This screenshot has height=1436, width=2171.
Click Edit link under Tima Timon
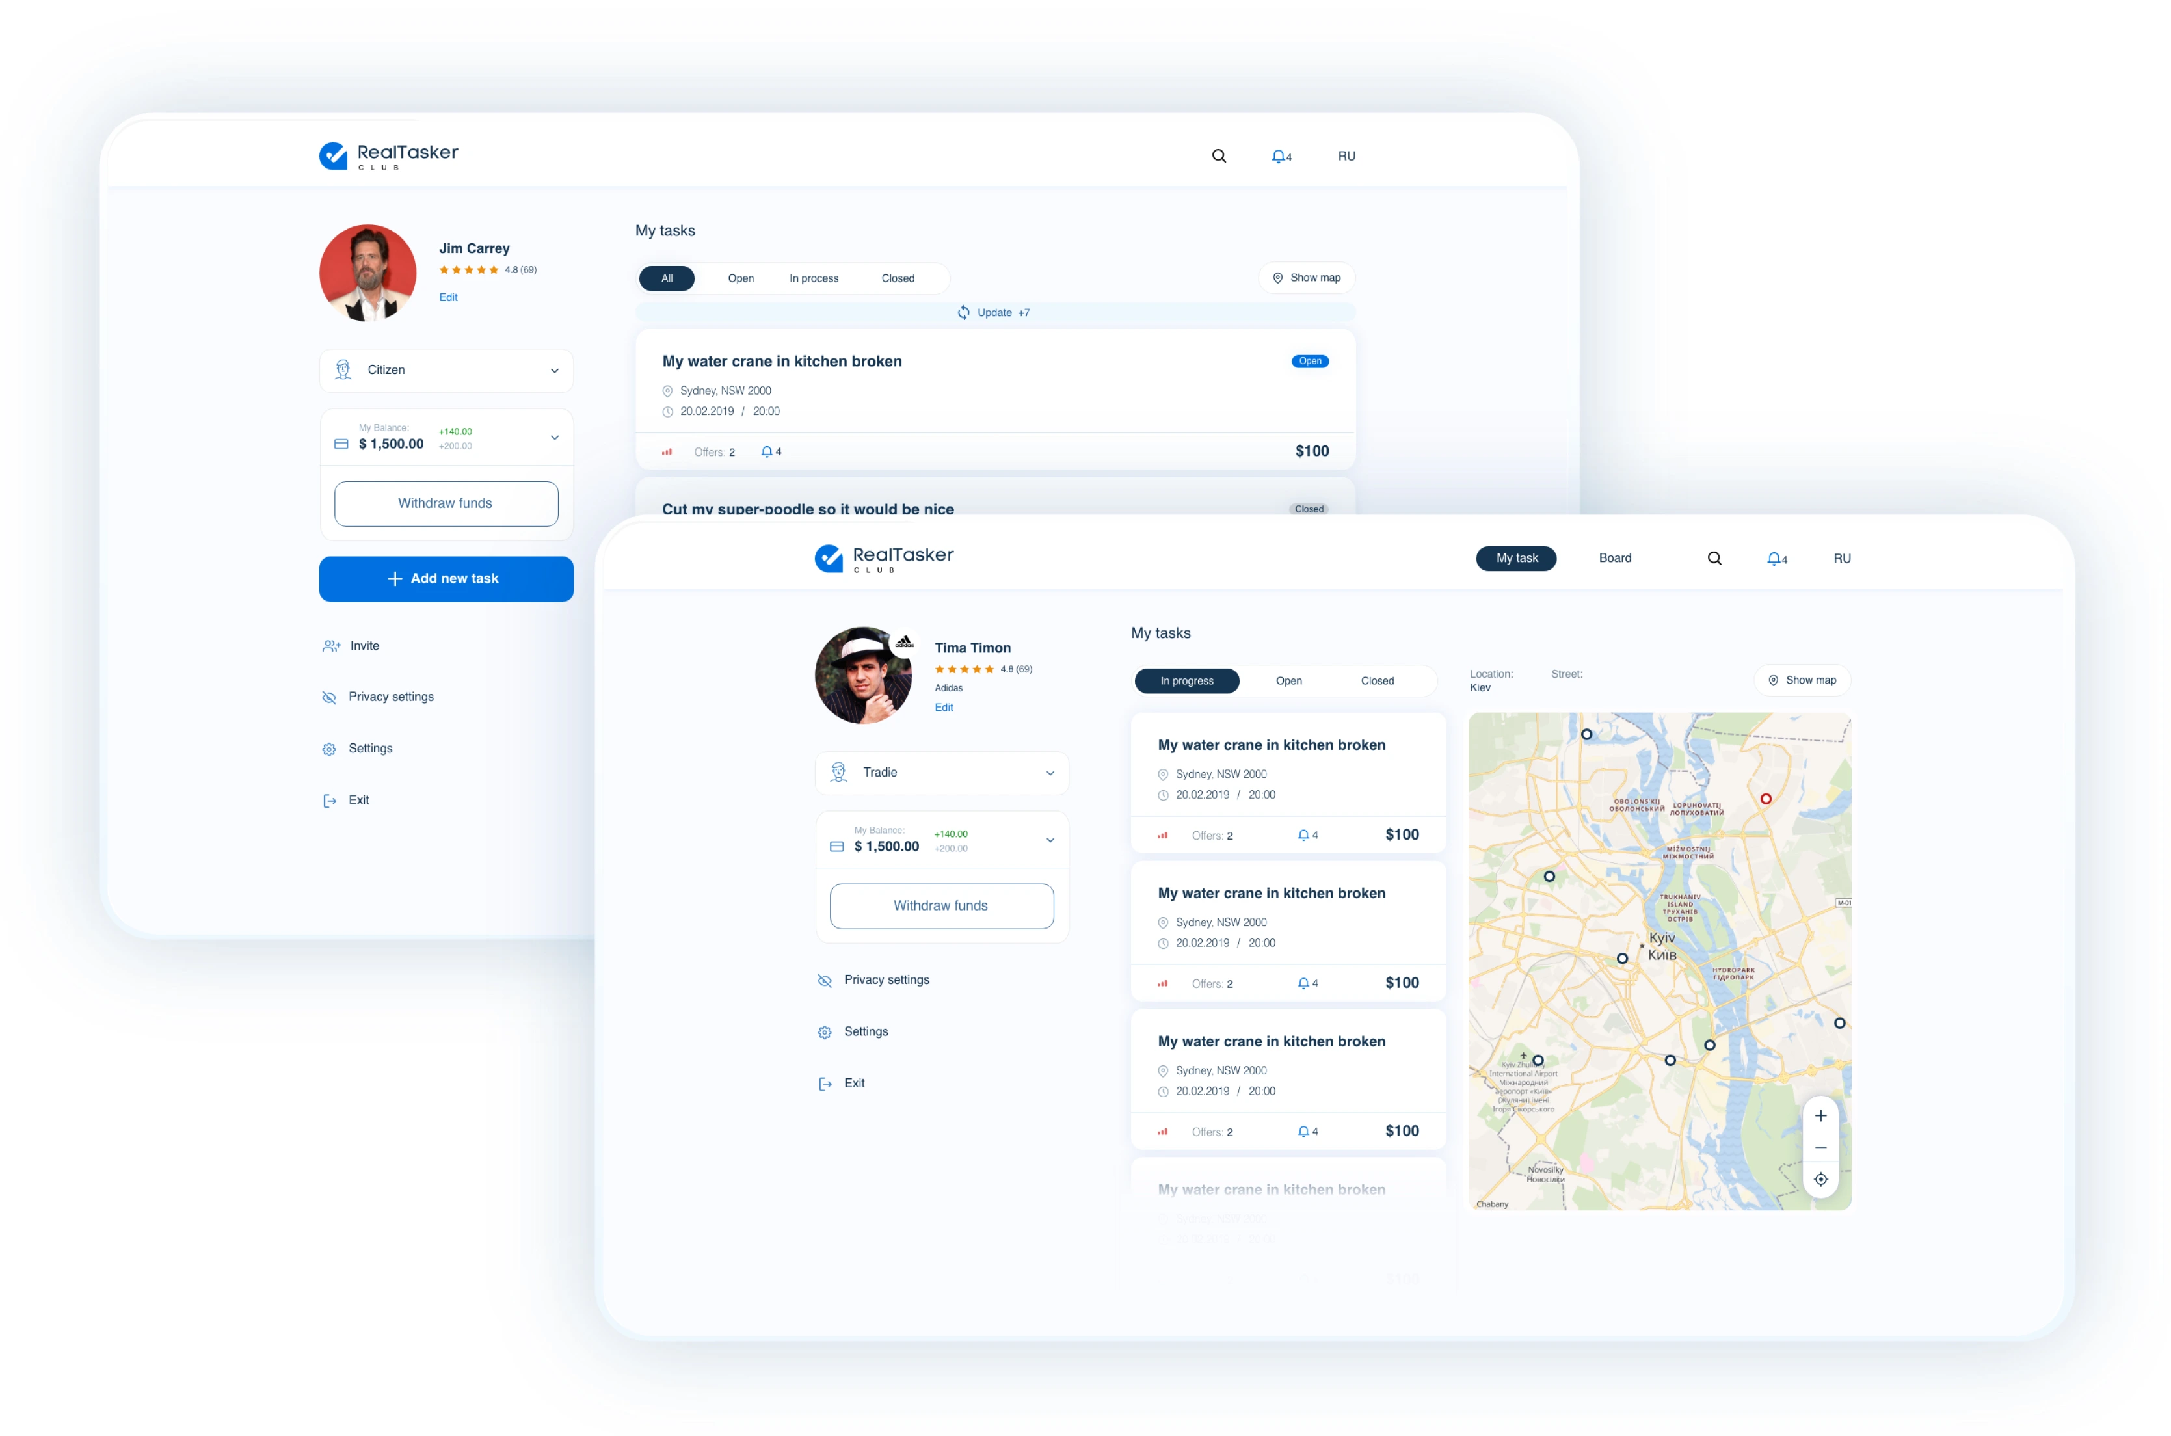pyautogui.click(x=943, y=707)
